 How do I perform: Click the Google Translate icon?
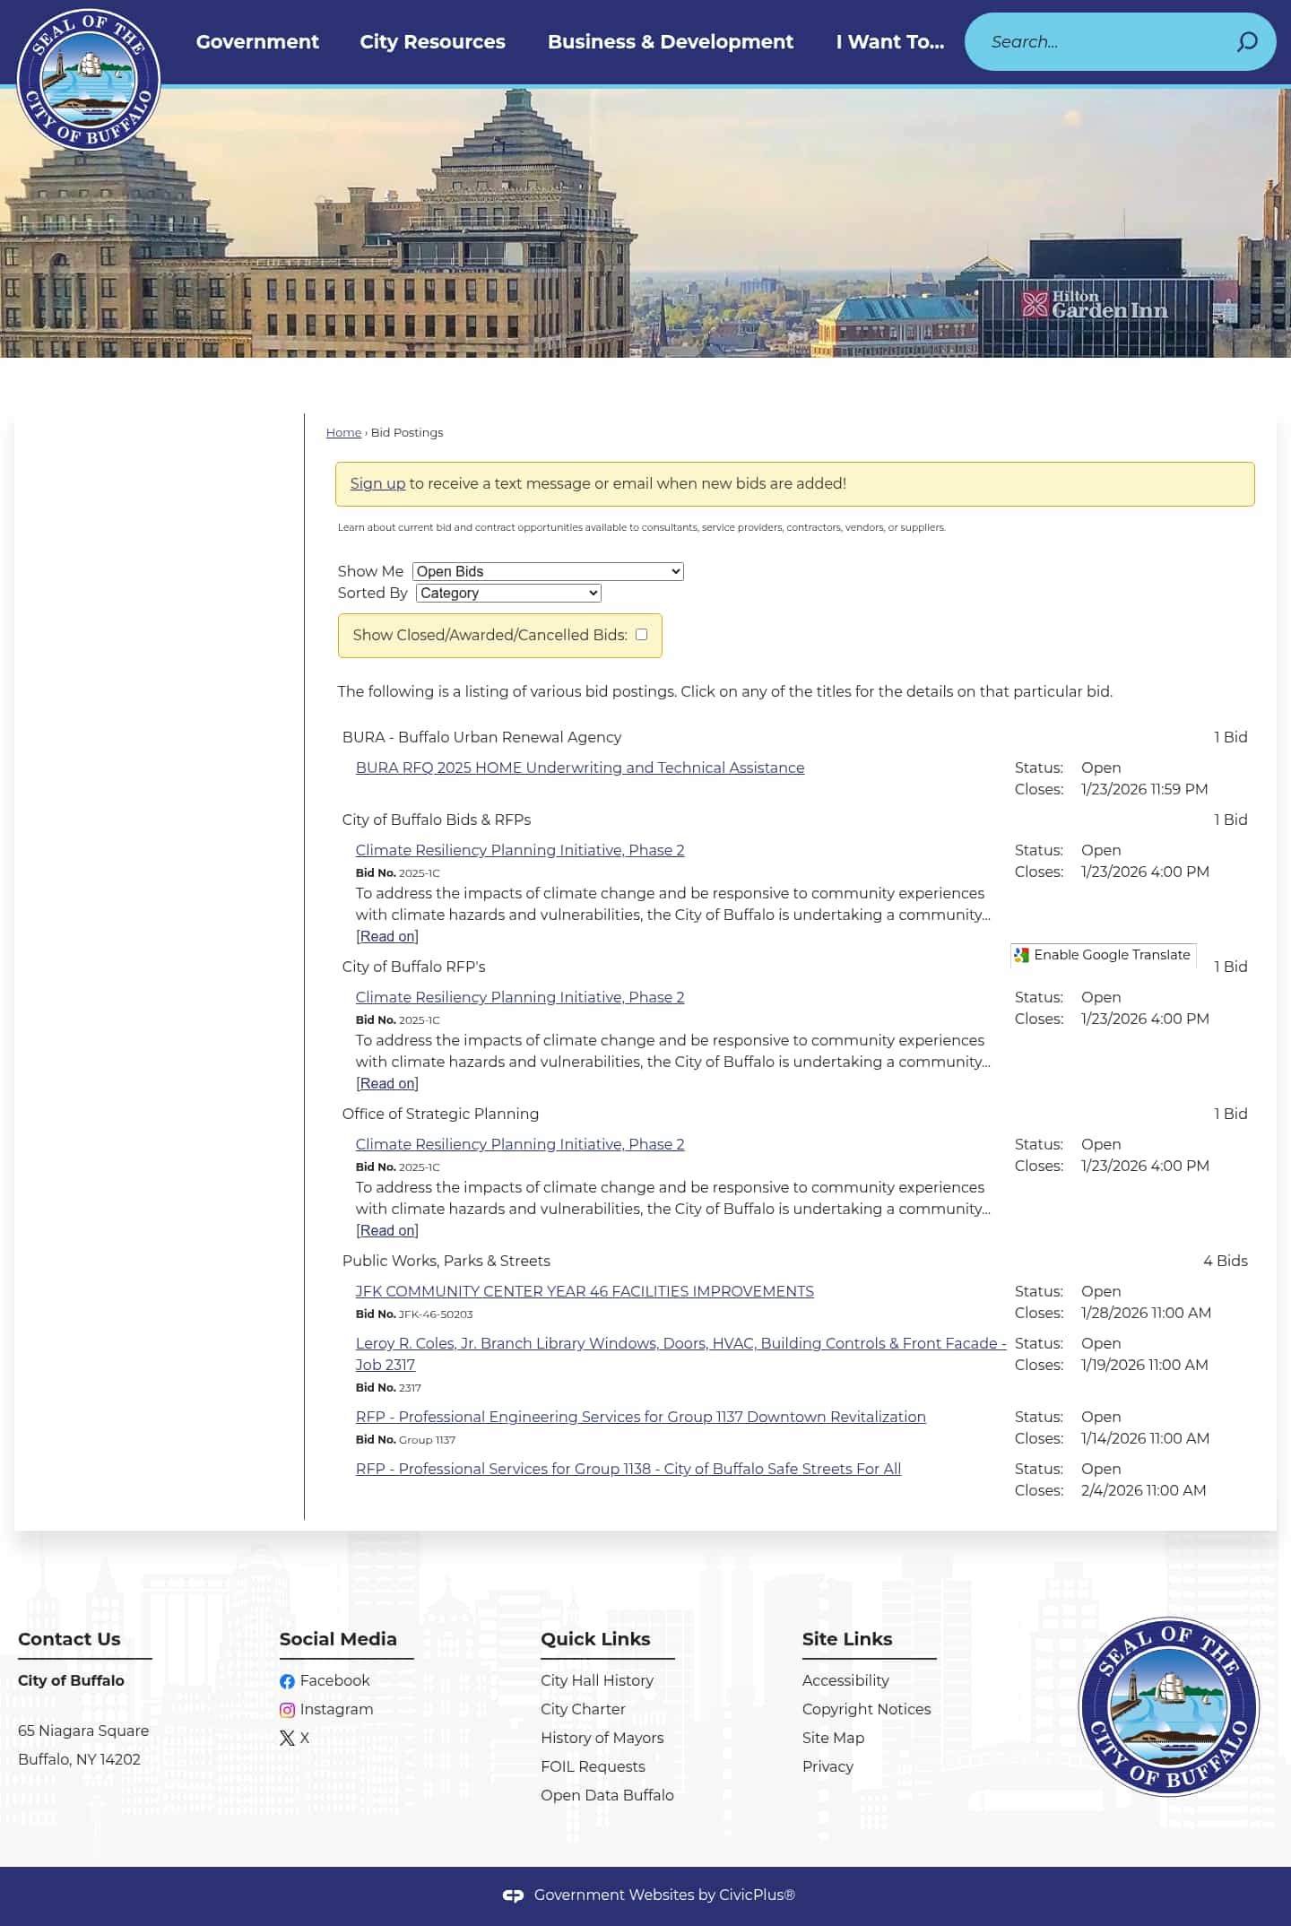coord(1021,956)
